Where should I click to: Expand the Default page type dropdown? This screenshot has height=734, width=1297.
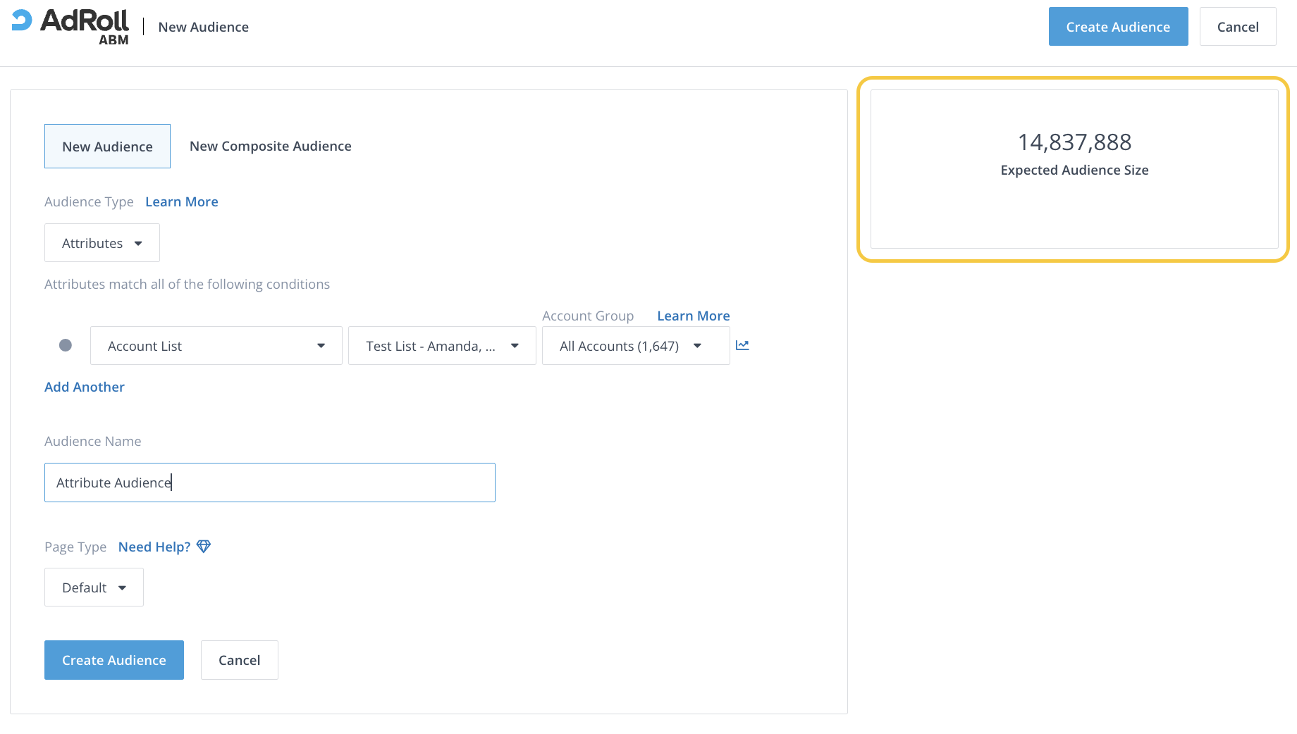coord(94,587)
